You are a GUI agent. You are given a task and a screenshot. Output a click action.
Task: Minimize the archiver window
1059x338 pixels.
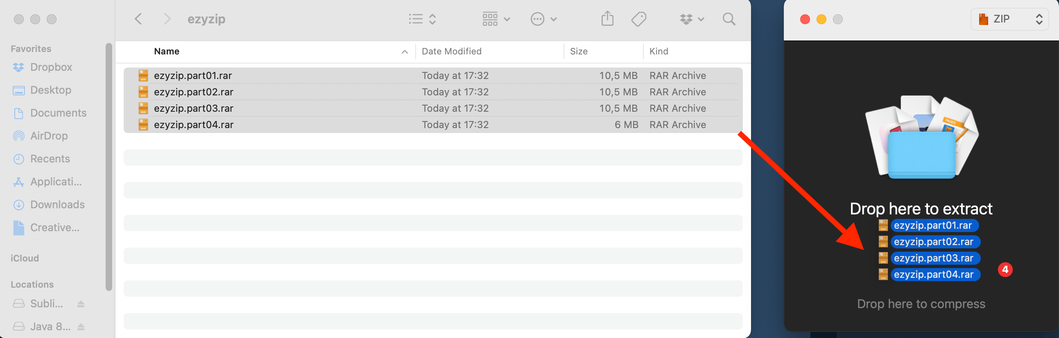click(x=821, y=19)
